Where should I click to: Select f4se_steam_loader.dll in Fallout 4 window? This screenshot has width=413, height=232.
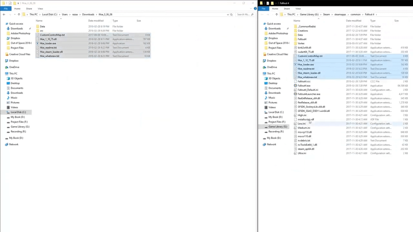coord(309,73)
